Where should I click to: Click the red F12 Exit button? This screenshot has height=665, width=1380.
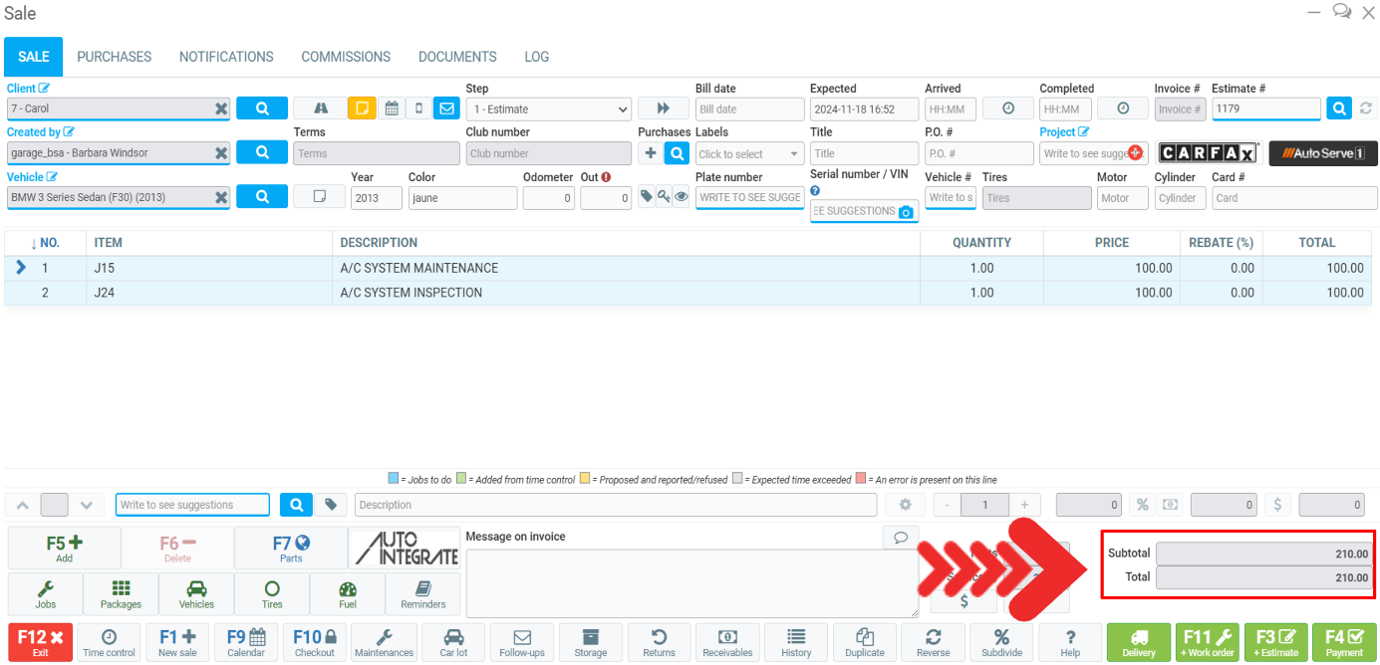tap(40, 642)
